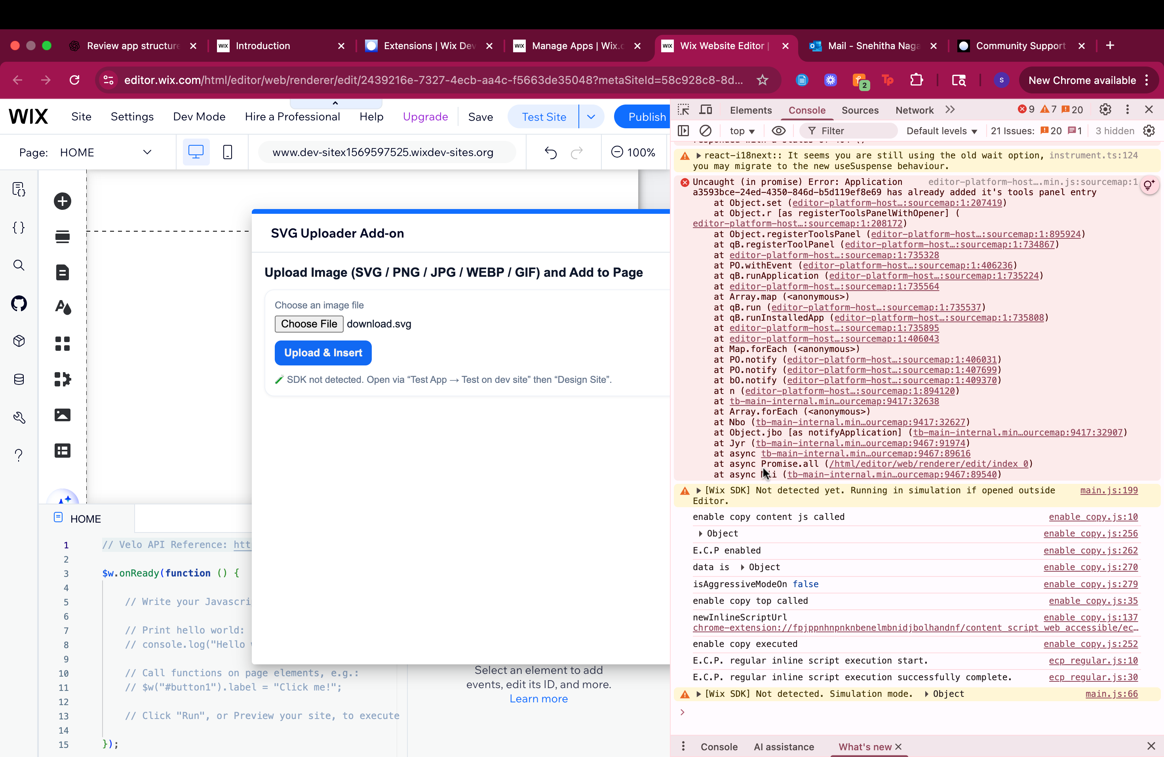The width and height of the screenshot is (1164, 757).
Task: Click the Learn more link
Action: pos(538,699)
